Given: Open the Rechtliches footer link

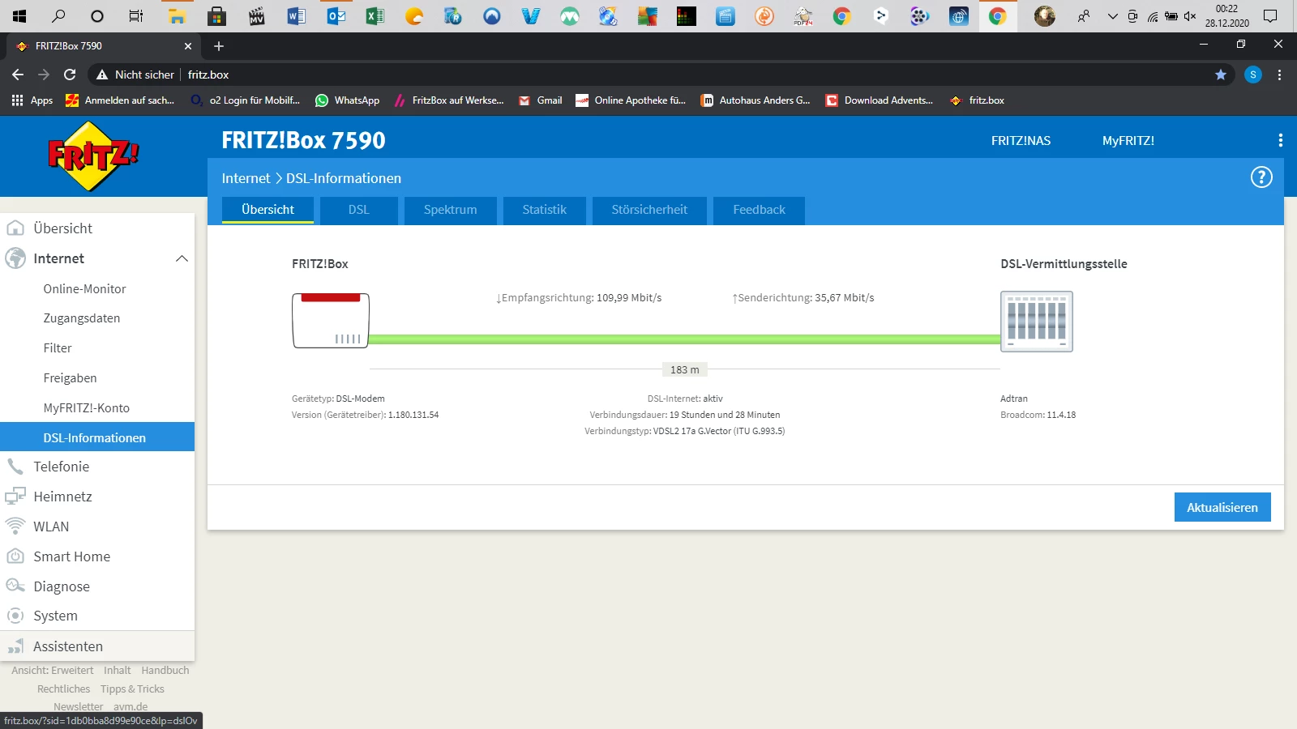Looking at the screenshot, I should click(x=64, y=689).
